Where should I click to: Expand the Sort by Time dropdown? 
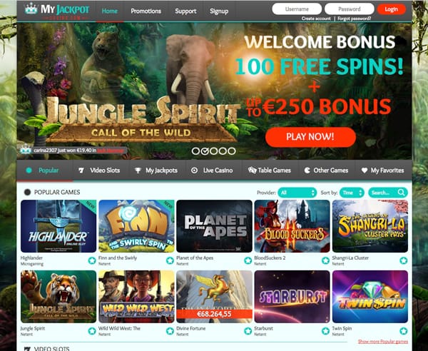(352, 193)
